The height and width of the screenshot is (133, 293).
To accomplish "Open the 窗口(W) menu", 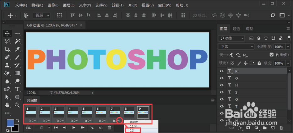I will pos(165,5).
